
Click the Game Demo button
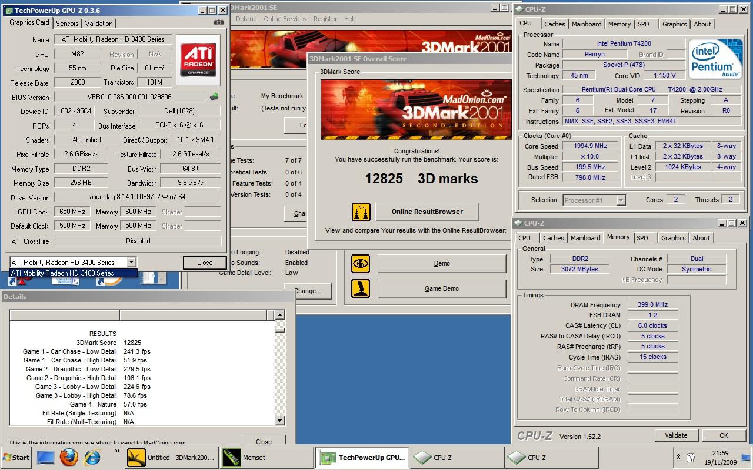point(442,288)
